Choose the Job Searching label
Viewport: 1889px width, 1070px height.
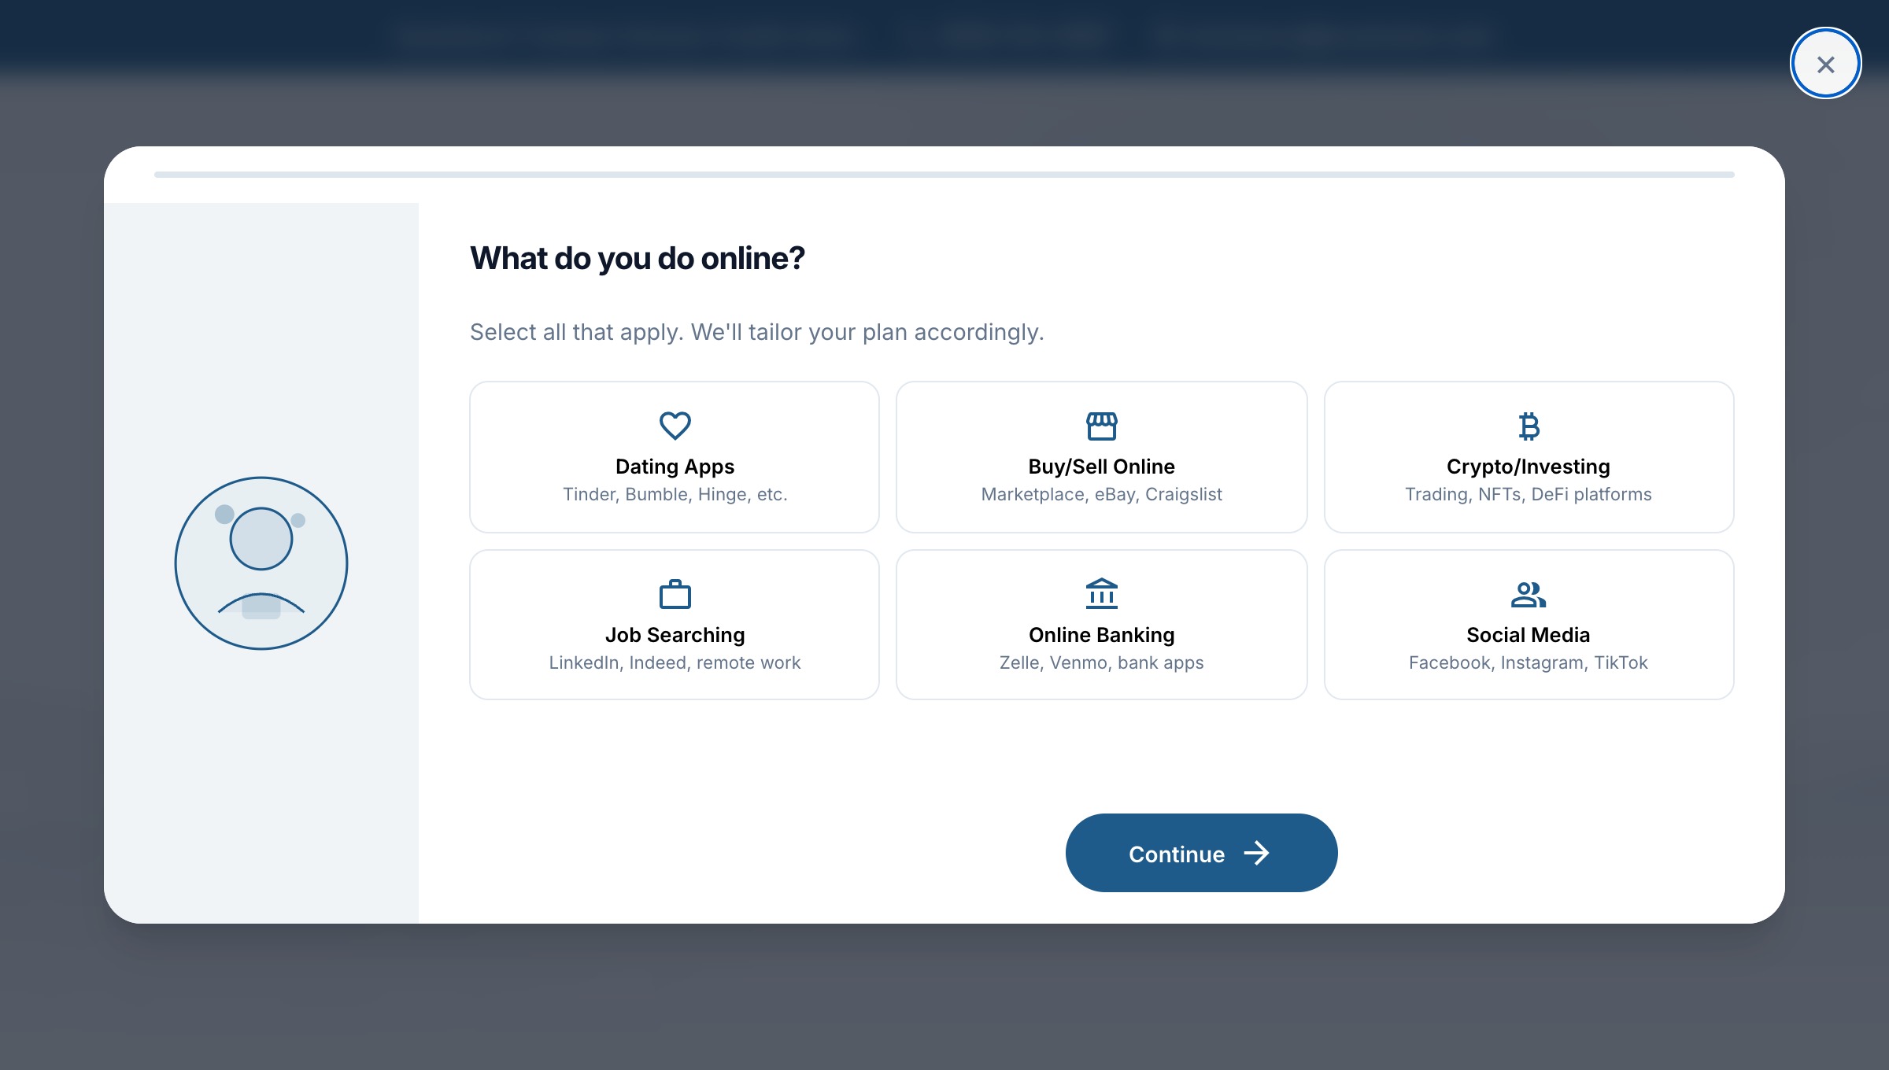point(675,635)
